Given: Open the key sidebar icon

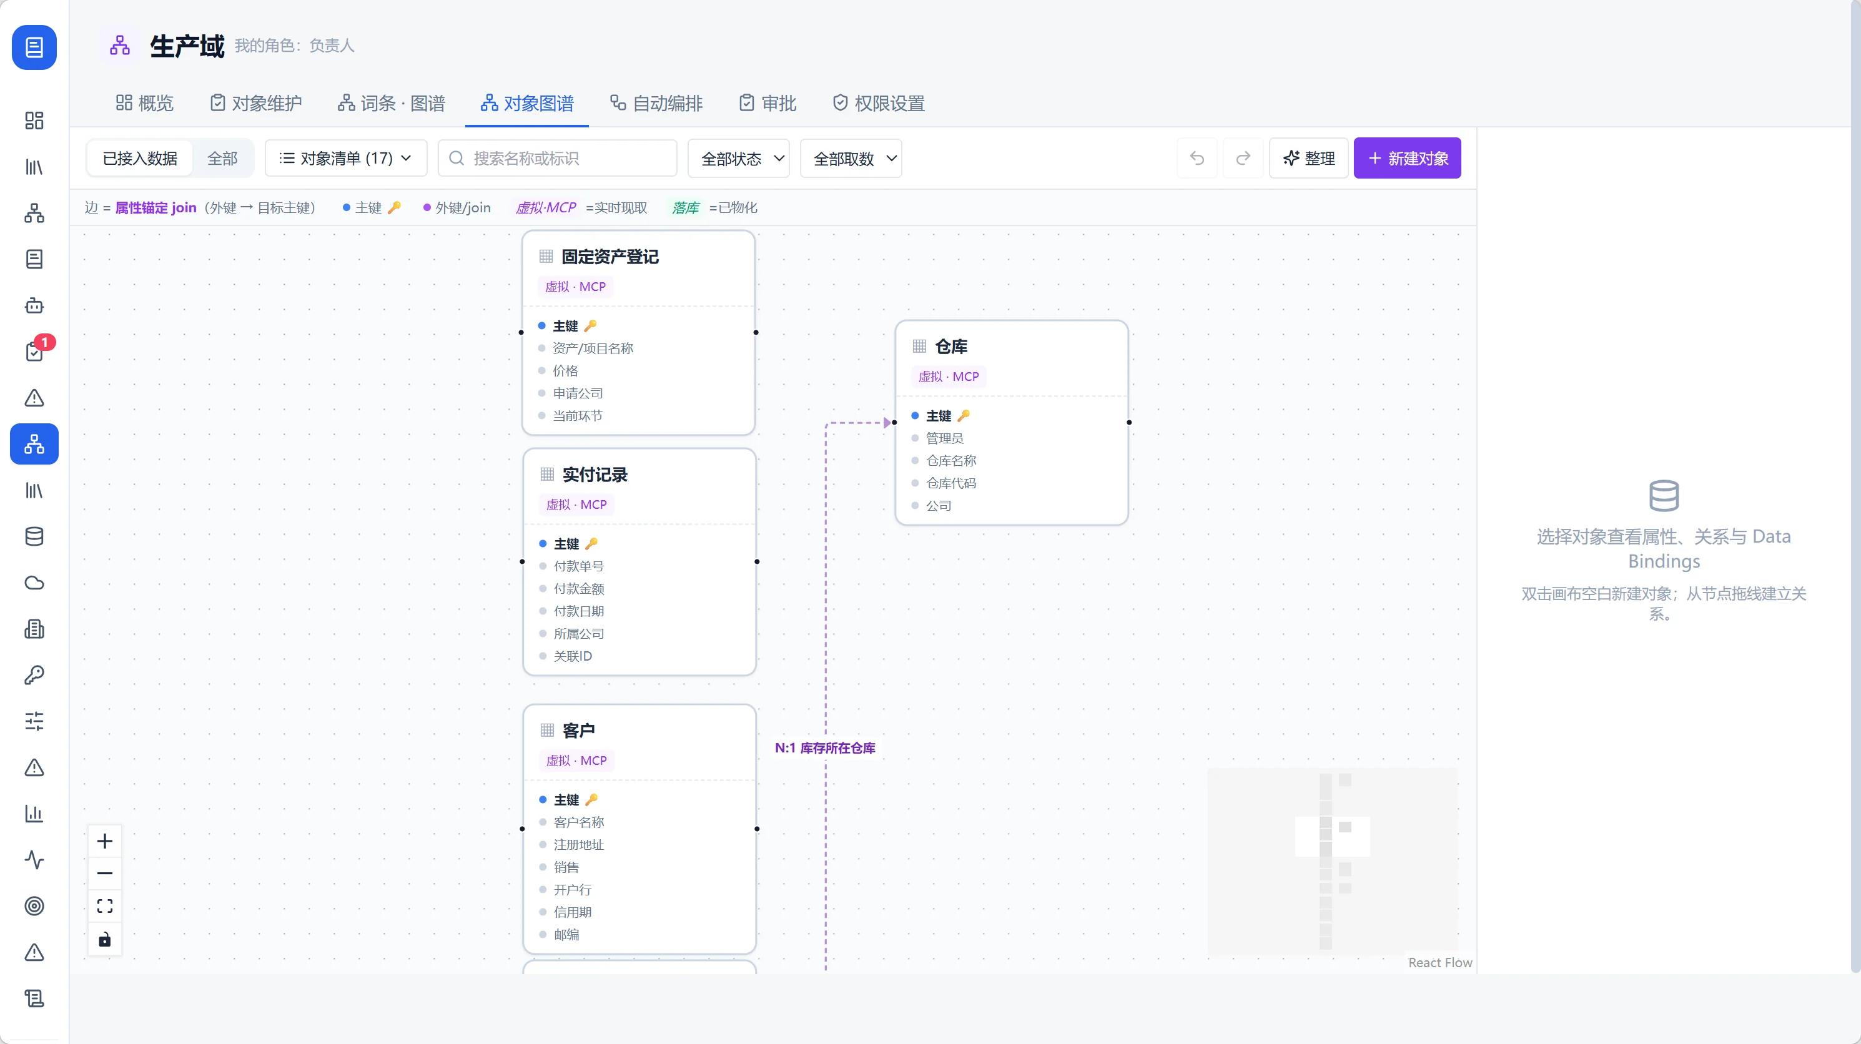Looking at the screenshot, I should [x=34, y=676].
